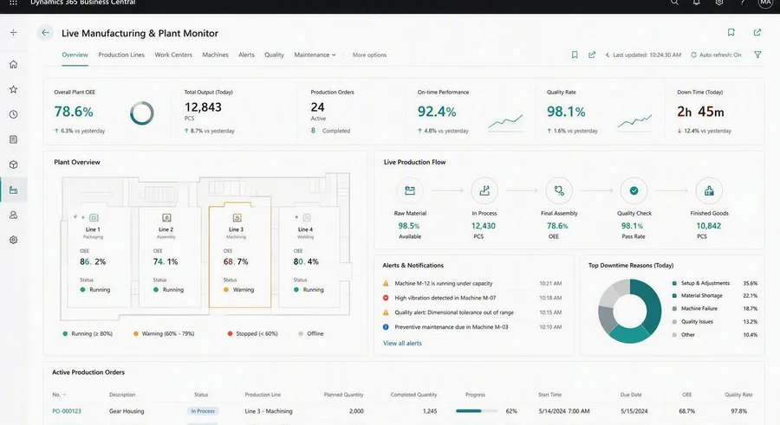
Task: Click the On-time Performance sparkline chart
Action: click(x=505, y=121)
